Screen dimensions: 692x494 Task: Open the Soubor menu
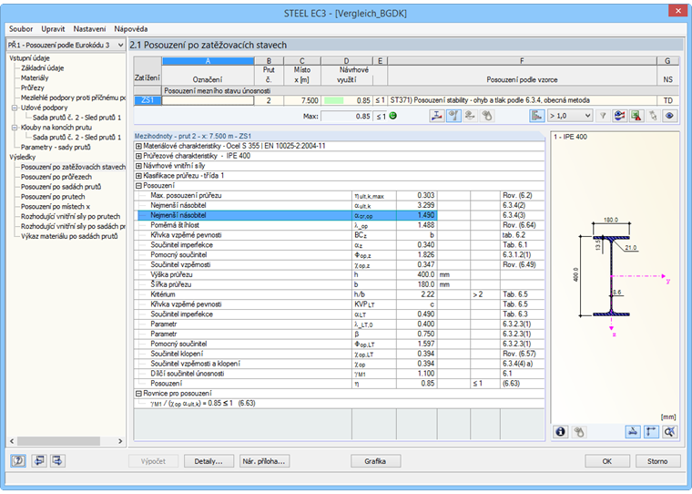20,28
